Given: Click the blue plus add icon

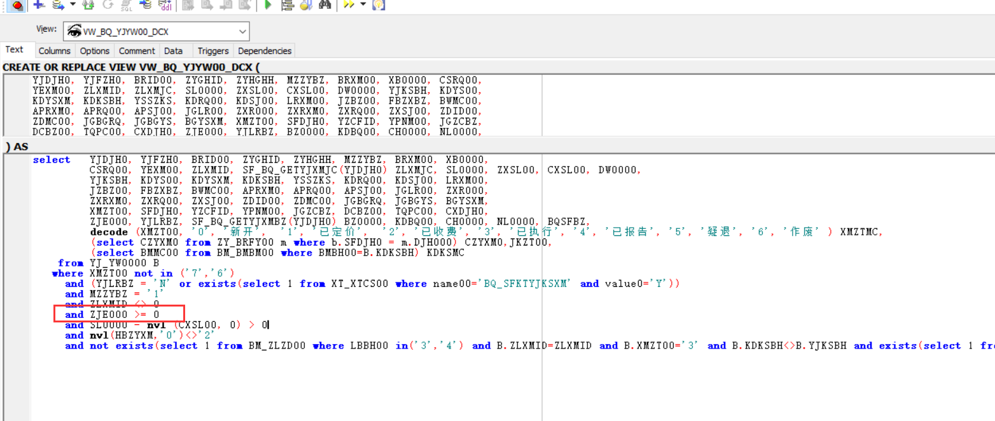Looking at the screenshot, I should [39, 4].
